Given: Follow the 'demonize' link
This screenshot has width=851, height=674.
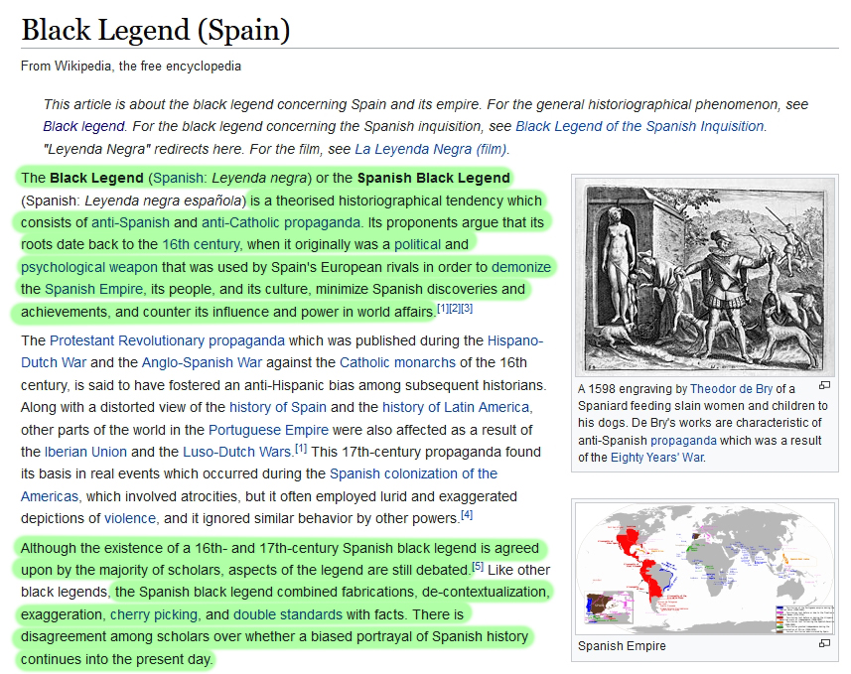Looking at the screenshot, I should pyautogui.click(x=521, y=268).
